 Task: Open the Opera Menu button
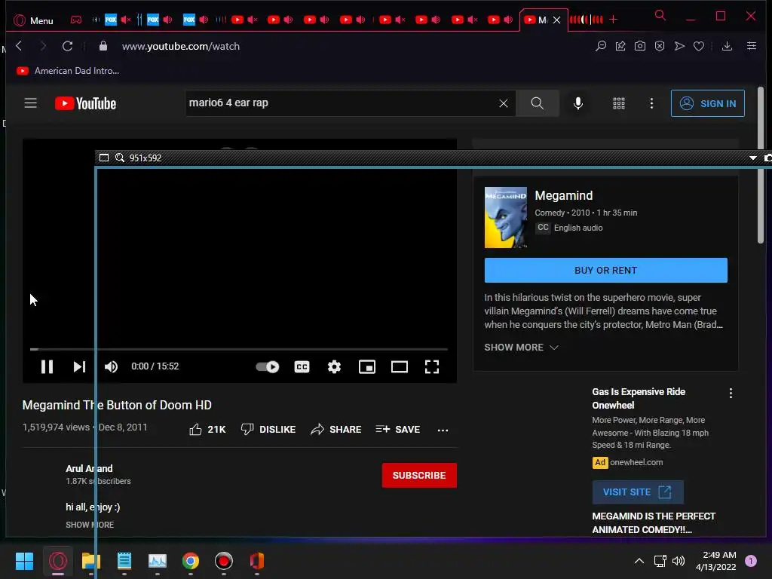coord(33,20)
